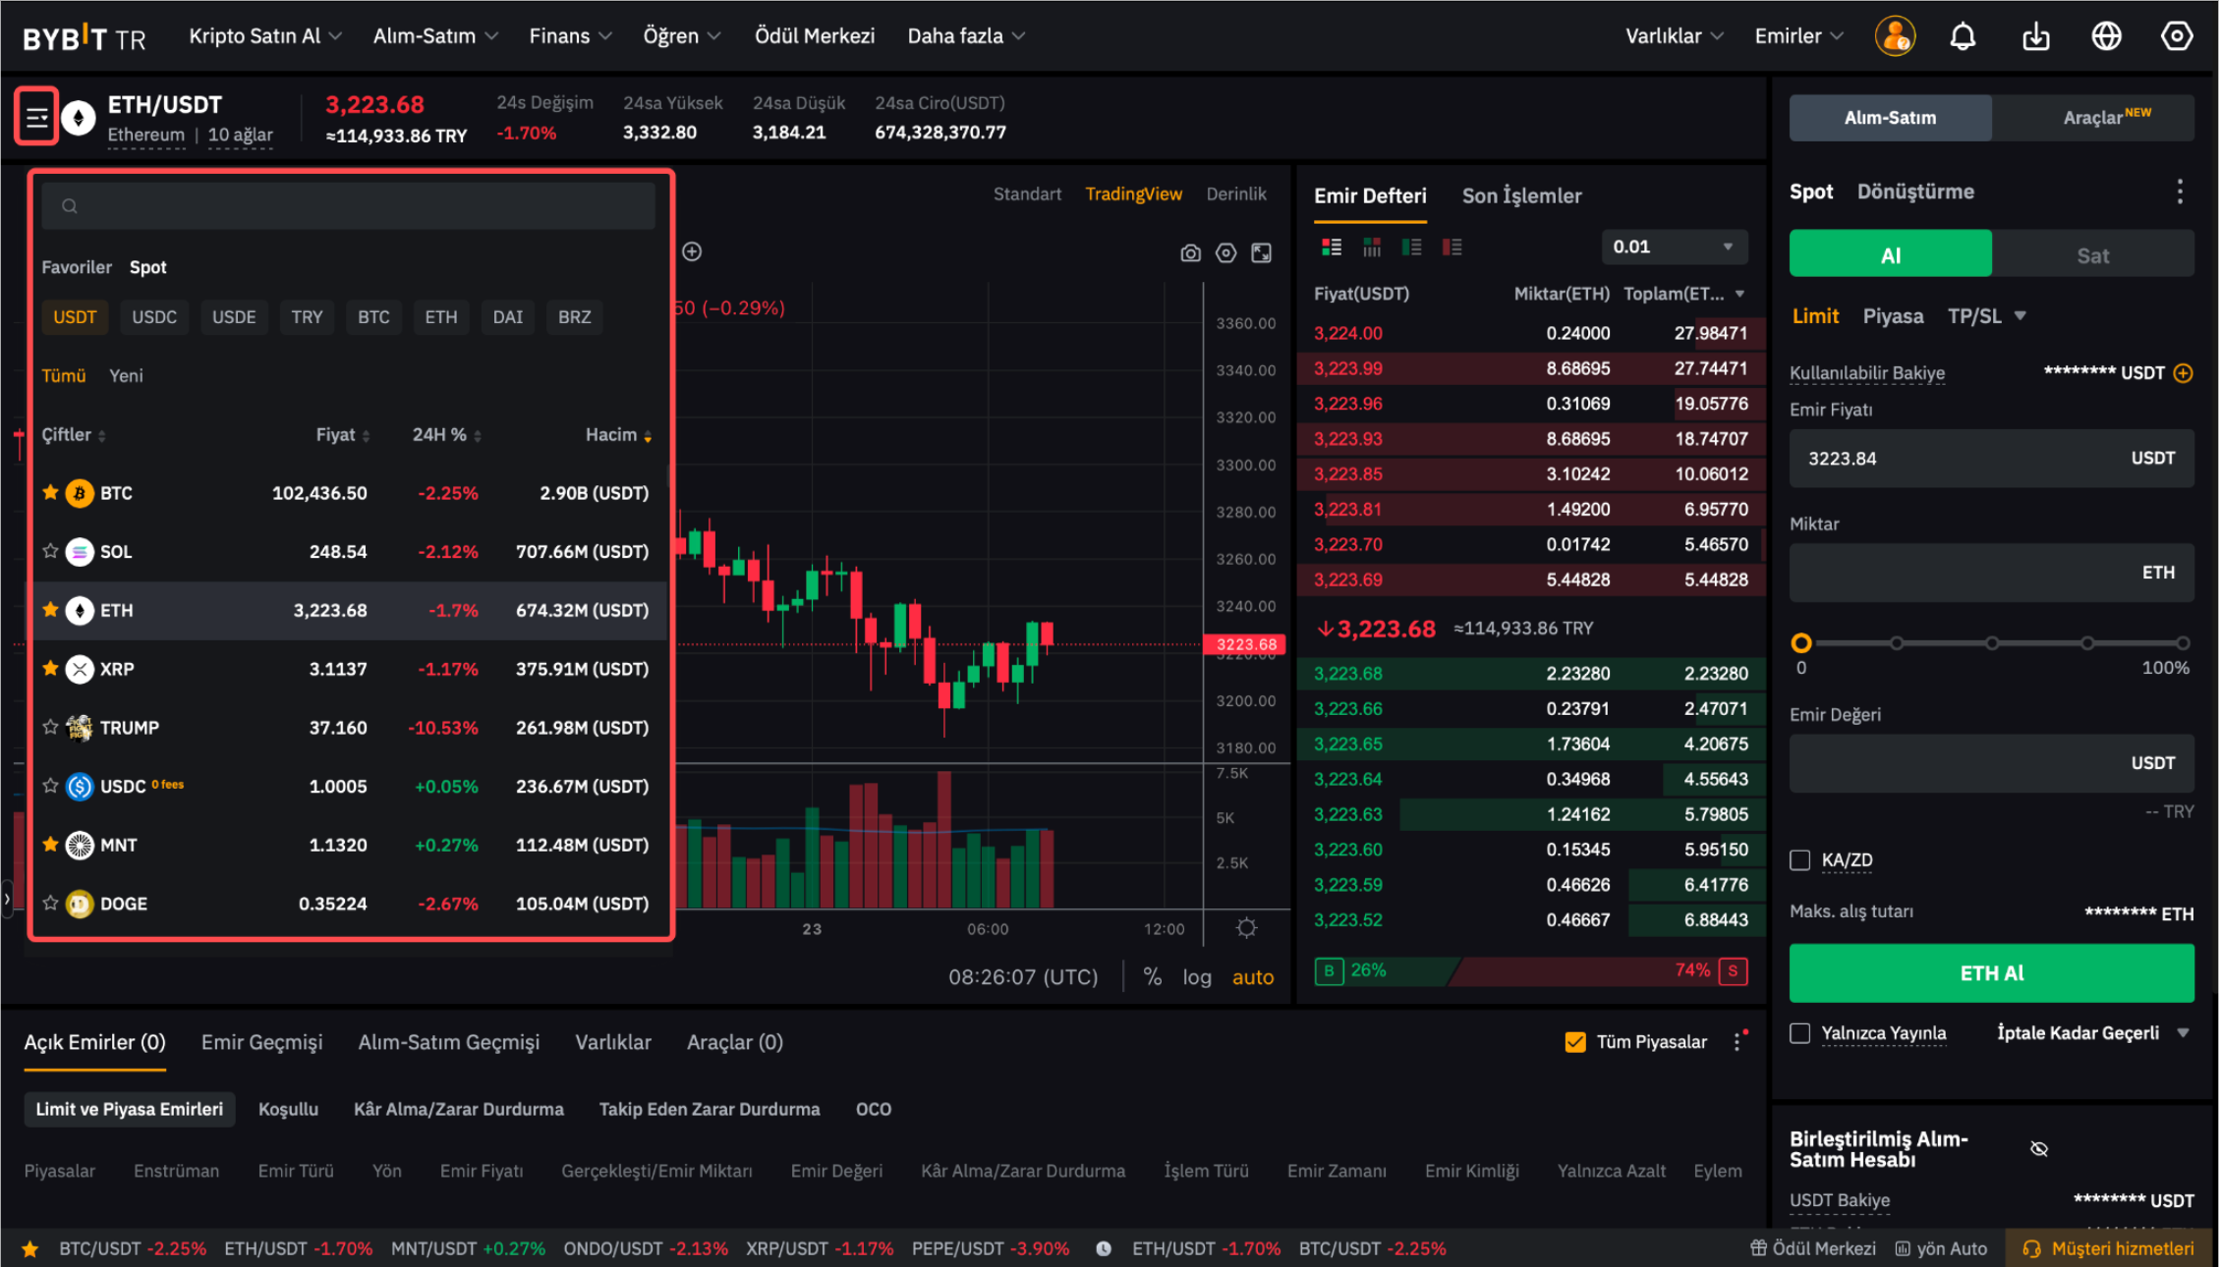The image size is (2221, 1267).
Task: Open the notifications bell icon
Action: [x=1962, y=36]
